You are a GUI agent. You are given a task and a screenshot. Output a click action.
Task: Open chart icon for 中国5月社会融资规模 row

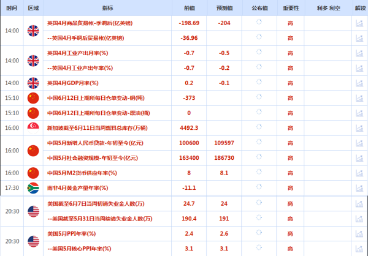pyautogui.click(x=359, y=158)
